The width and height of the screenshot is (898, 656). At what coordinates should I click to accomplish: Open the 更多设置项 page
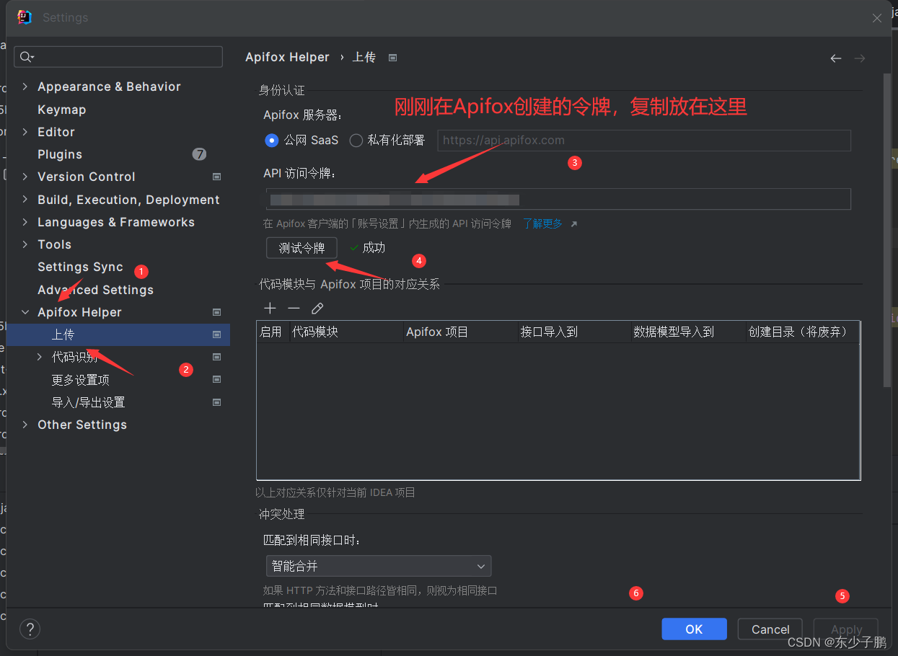tap(80, 379)
